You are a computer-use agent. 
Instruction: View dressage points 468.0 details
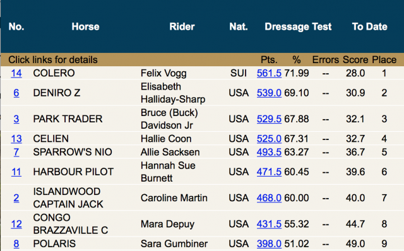point(269,198)
